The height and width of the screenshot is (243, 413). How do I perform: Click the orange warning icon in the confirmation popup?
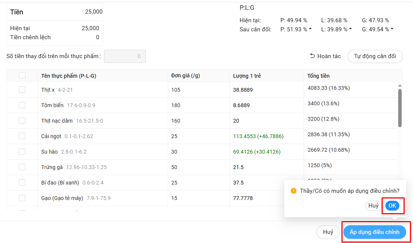tap(293, 191)
